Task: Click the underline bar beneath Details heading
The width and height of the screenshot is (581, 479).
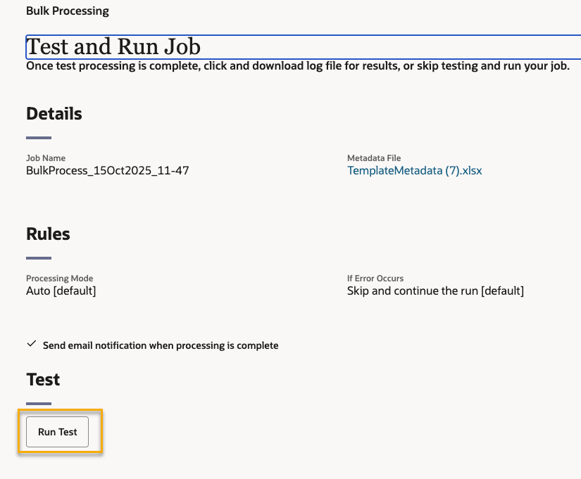Action: 39,138
